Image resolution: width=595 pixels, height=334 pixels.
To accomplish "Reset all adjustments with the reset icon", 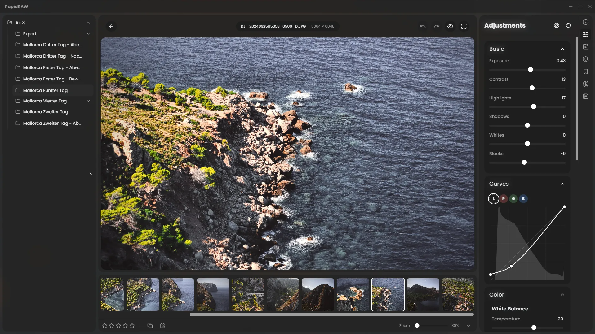I will tap(568, 25).
